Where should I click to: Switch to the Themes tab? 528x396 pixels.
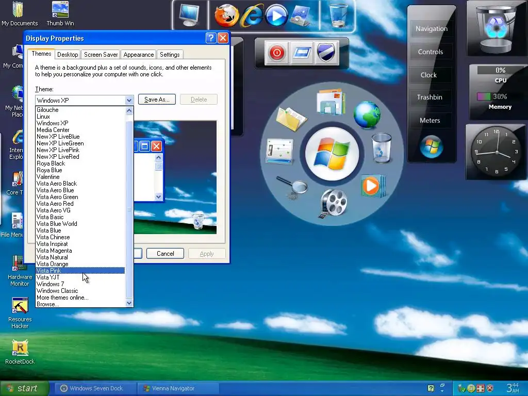click(41, 54)
